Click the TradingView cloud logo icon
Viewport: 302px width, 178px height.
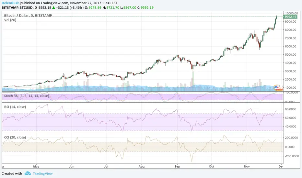coord(28,173)
